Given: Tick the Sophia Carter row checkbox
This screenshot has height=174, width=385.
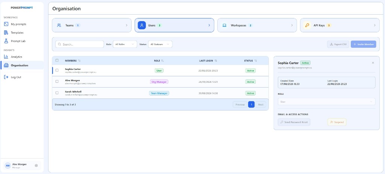Looking at the screenshot, I should pos(57,70).
